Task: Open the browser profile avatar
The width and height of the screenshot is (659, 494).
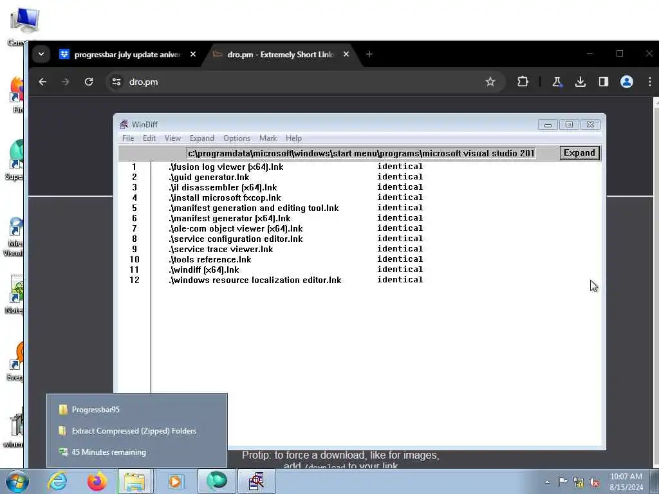Action: click(627, 82)
